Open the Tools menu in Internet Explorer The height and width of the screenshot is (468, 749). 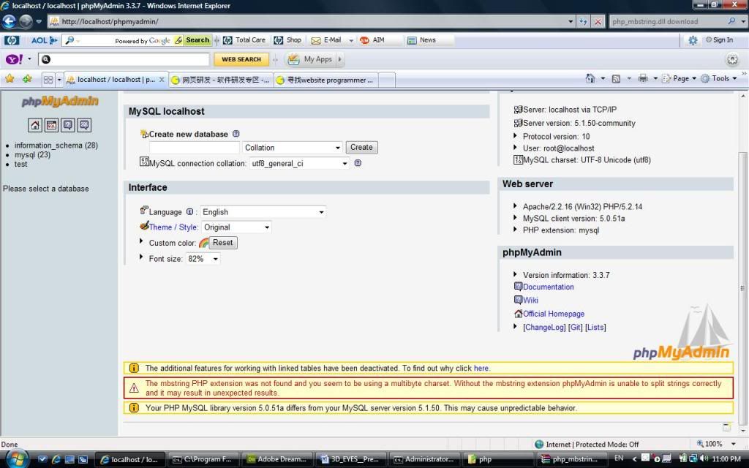pos(719,78)
